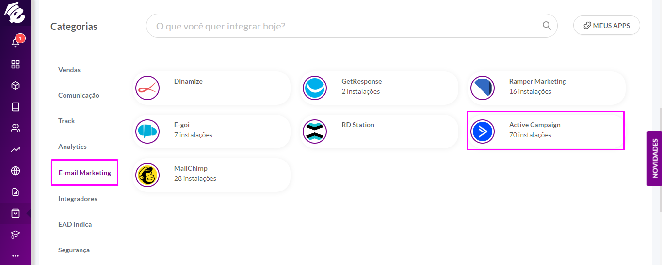Open the dashboard grid icon in sidebar
662x265 pixels.
coord(16,64)
